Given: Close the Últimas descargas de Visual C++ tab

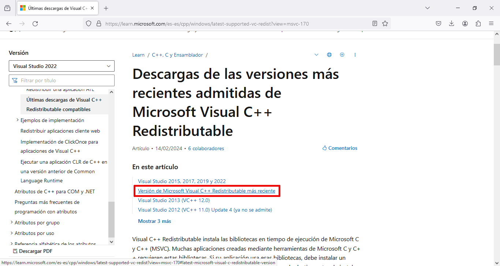Looking at the screenshot, I should tap(93, 8).
